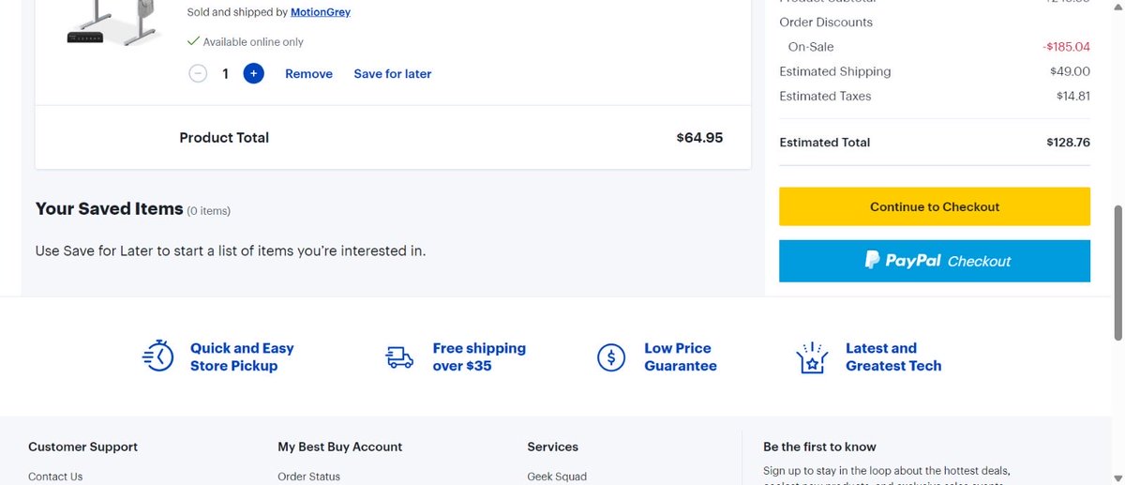The width and height of the screenshot is (1125, 485).
Task: Click Continue to Checkout button
Action: coord(935,206)
